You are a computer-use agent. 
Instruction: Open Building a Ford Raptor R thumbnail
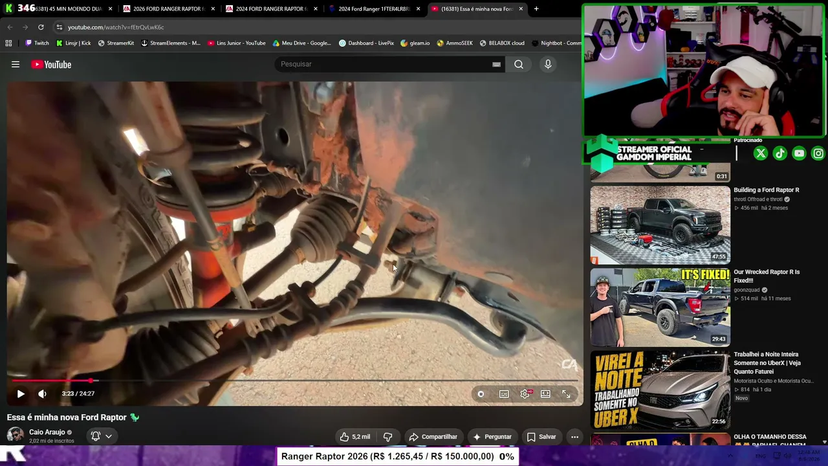(x=660, y=225)
